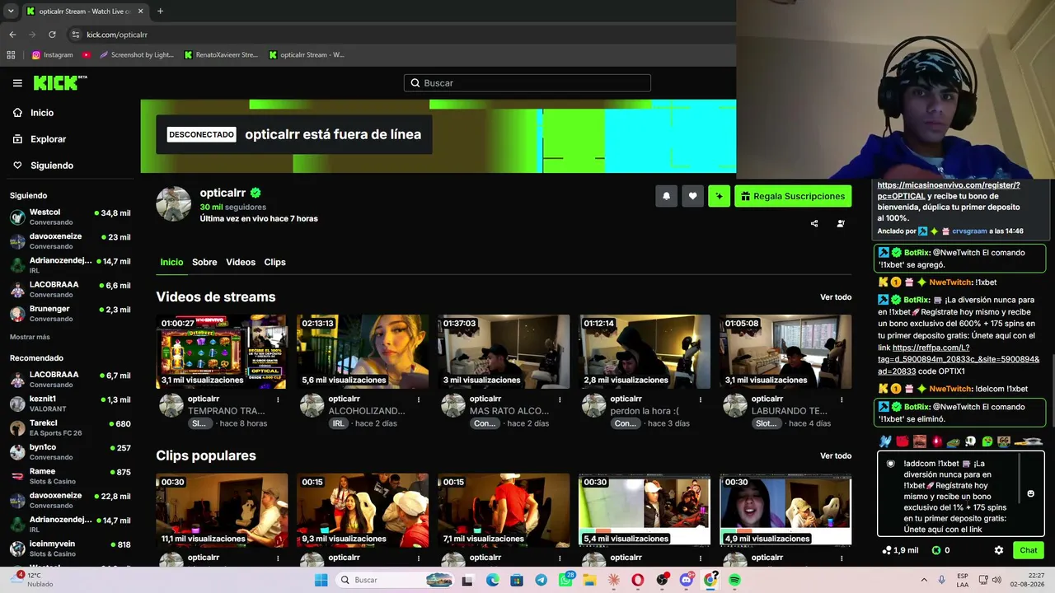Open Brunenger channel in Siguiendo list
Screen dimensions: 1055x593
70,314
